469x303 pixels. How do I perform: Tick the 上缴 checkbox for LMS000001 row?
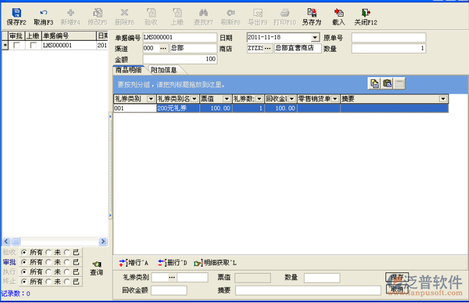pos(33,45)
